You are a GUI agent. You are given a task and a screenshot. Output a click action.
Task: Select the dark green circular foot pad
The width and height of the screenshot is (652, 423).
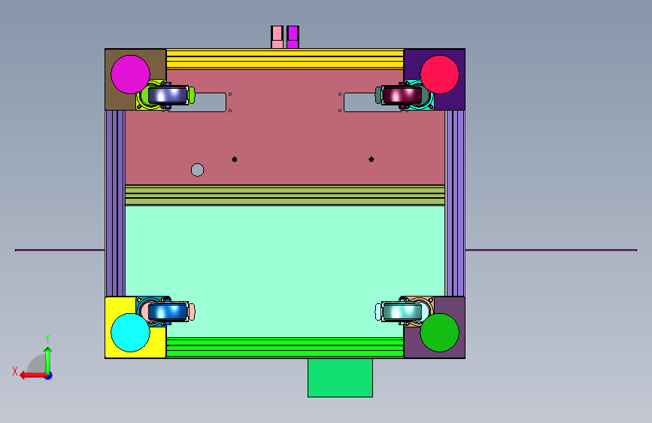[439, 333]
